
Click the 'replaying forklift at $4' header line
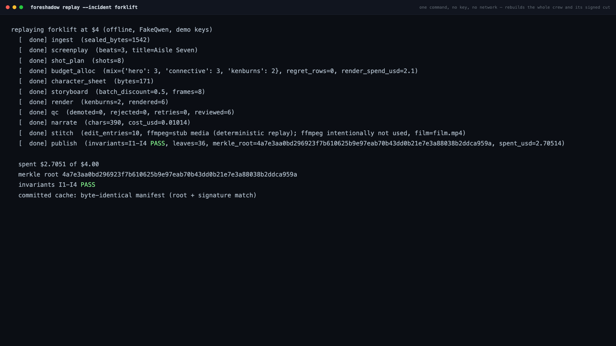click(112, 29)
